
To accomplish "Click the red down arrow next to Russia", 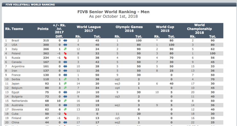I will coord(65,58).
